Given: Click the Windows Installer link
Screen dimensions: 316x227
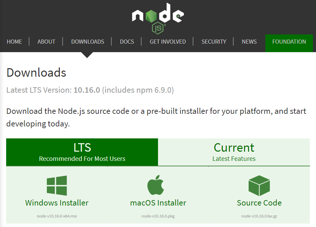Looking at the screenshot, I should (x=57, y=203).
